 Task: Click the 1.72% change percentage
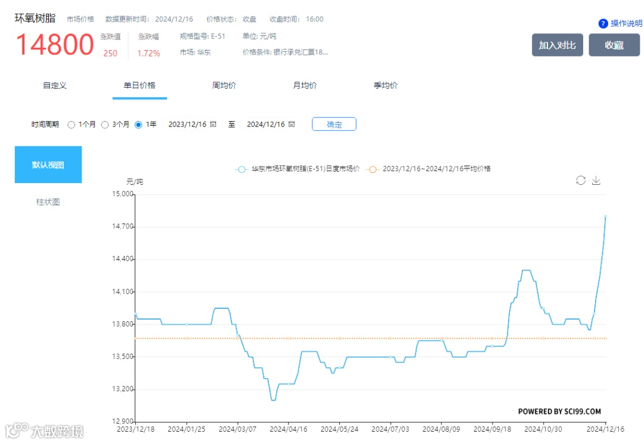148,54
